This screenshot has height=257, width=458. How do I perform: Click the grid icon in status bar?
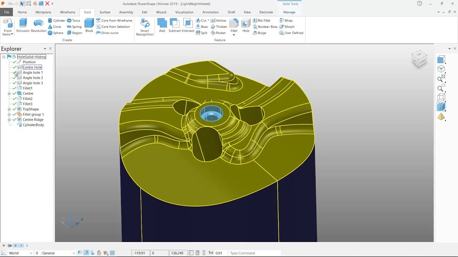tap(112, 253)
